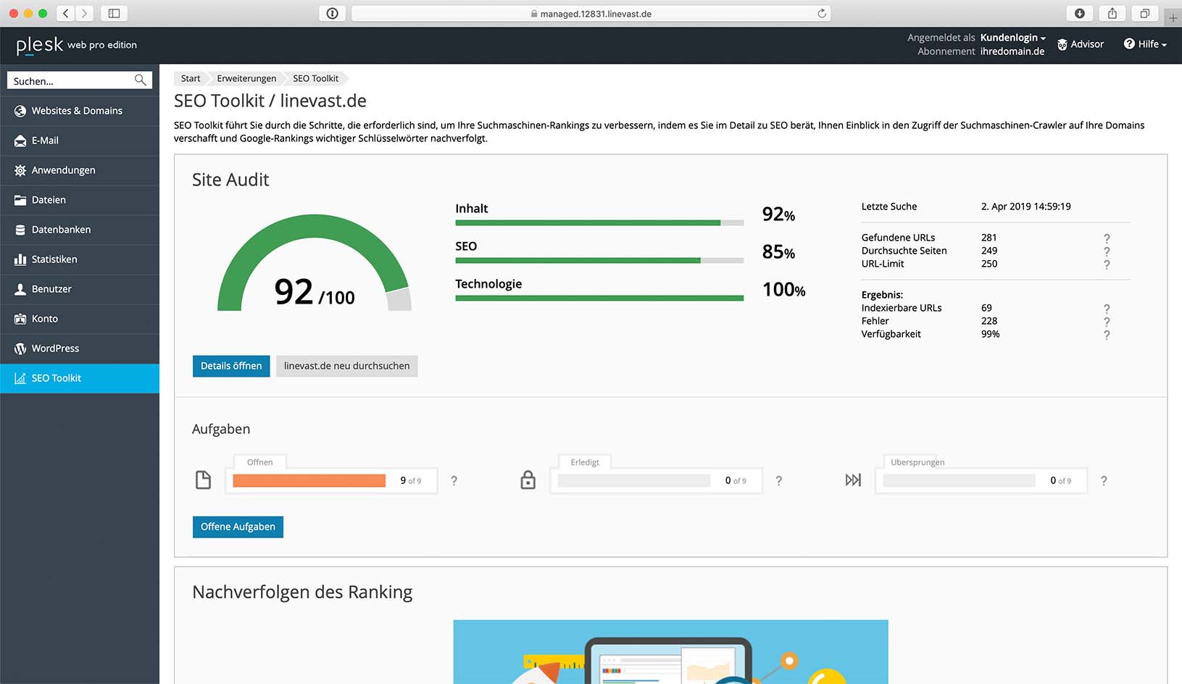Screen dimensions: 1182x684
Task: Open the browser downloads icon
Action: click(1080, 13)
